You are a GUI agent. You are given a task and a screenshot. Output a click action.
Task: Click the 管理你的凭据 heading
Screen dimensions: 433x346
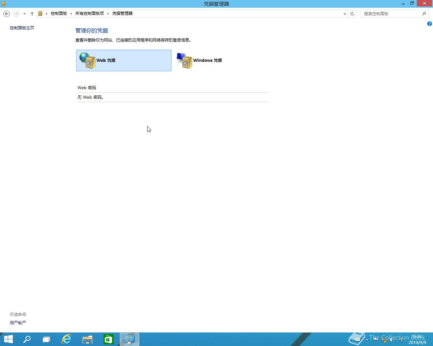[x=92, y=31]
